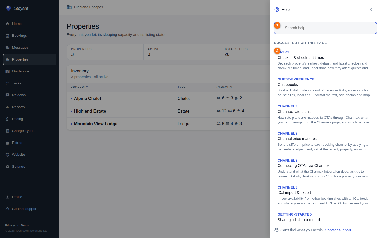The height and width of the screenshot is (238, 381).
Task: Click the Reports bar chart icon
Action: pyautogui.click(x=7, y=107)
